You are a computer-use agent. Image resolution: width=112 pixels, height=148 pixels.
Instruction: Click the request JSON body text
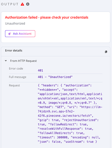click(70, 113)
